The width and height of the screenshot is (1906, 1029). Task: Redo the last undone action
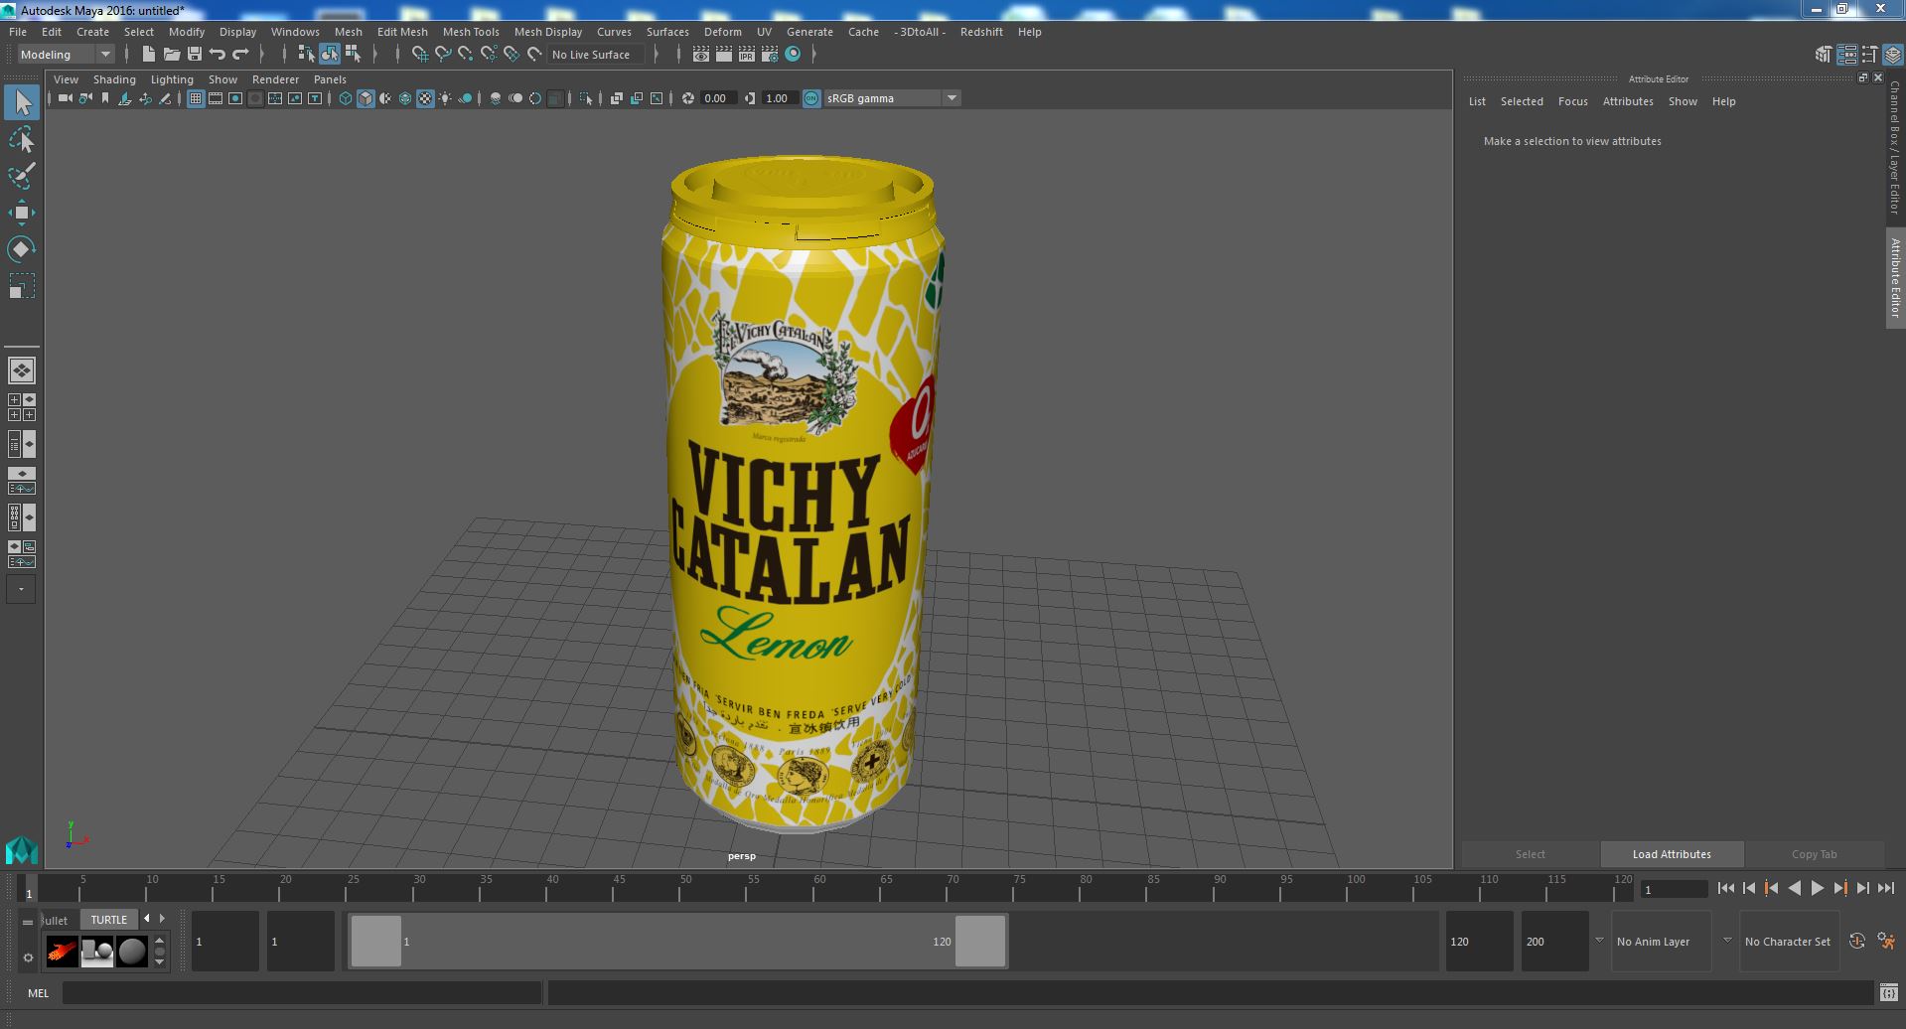tap(240, 55)
